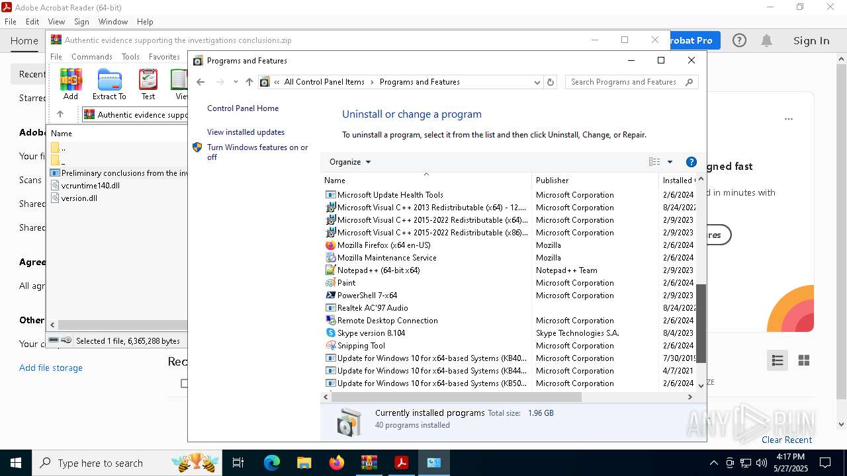Screen dimensions: 847x476
Task: Open WinRAR Favorites menu
Action: coord(164,57)
